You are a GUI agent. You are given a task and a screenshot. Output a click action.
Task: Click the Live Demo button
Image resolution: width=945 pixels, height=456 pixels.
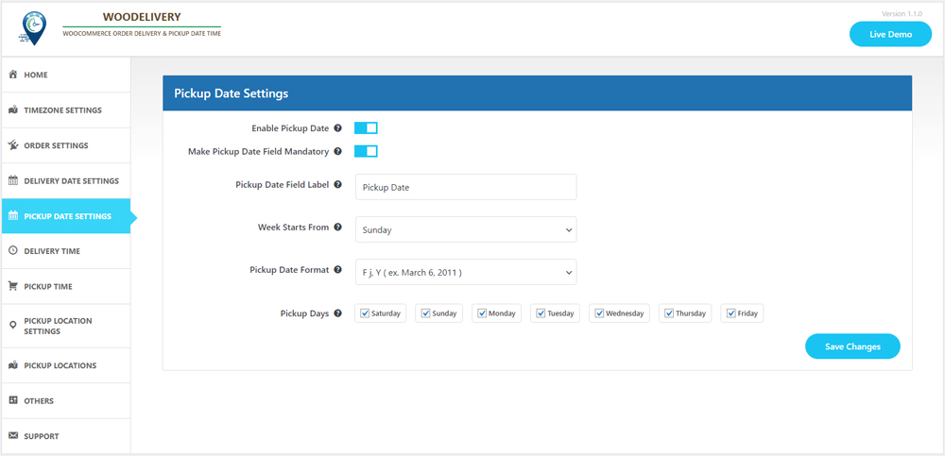pos(890,34)
